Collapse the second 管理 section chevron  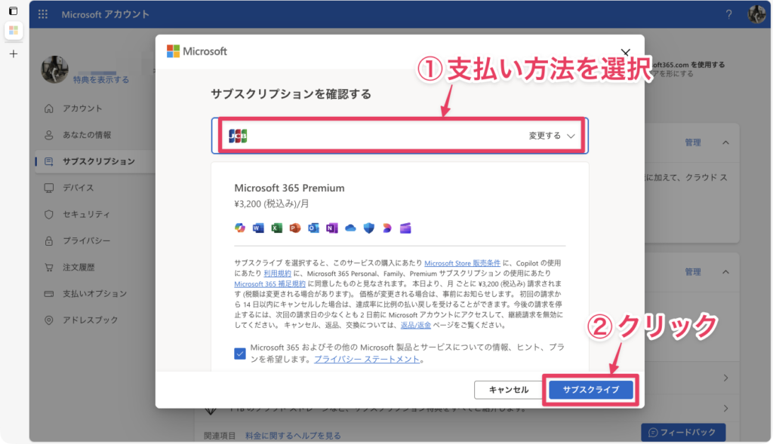(726, 271)
